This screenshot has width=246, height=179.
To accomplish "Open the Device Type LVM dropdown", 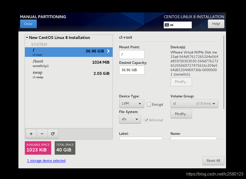I will click(x=132, y=104).
